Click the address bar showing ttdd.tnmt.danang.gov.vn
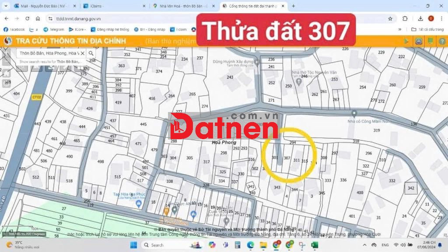The width and height of the screenshot is (448, 252). click(175, 19)
